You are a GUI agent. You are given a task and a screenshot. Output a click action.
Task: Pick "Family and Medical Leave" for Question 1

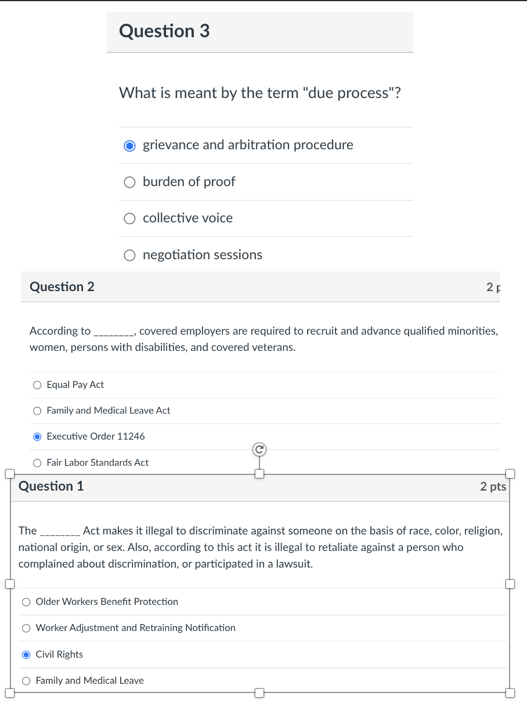click(26, 680)
